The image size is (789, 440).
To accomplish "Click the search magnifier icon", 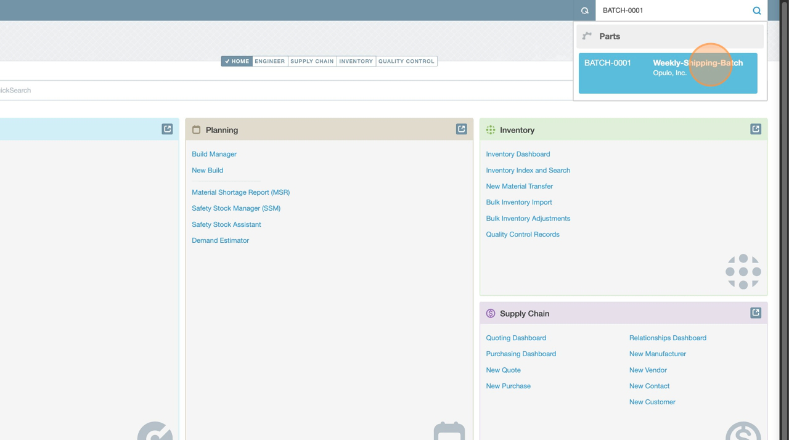I will point(756,10).
